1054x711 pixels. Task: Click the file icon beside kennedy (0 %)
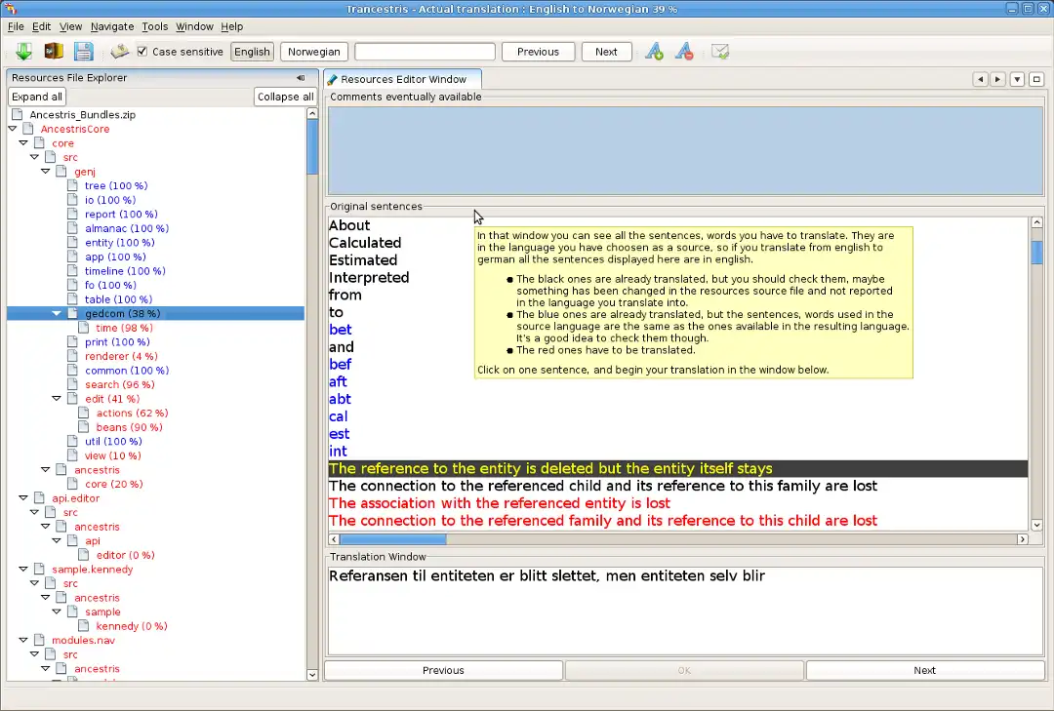point(84,625)
